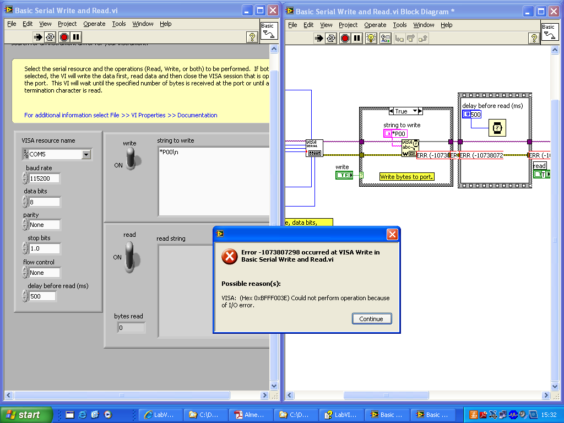564x423 pixels.
Task: Click Step Out button in Block Diagram
Action: (422, 38)
